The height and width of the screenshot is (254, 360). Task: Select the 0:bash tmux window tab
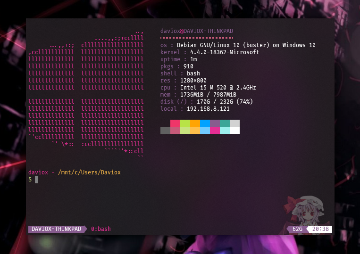coord(101,229)
